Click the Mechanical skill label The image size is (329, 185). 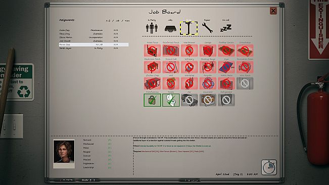pos(88,144)
